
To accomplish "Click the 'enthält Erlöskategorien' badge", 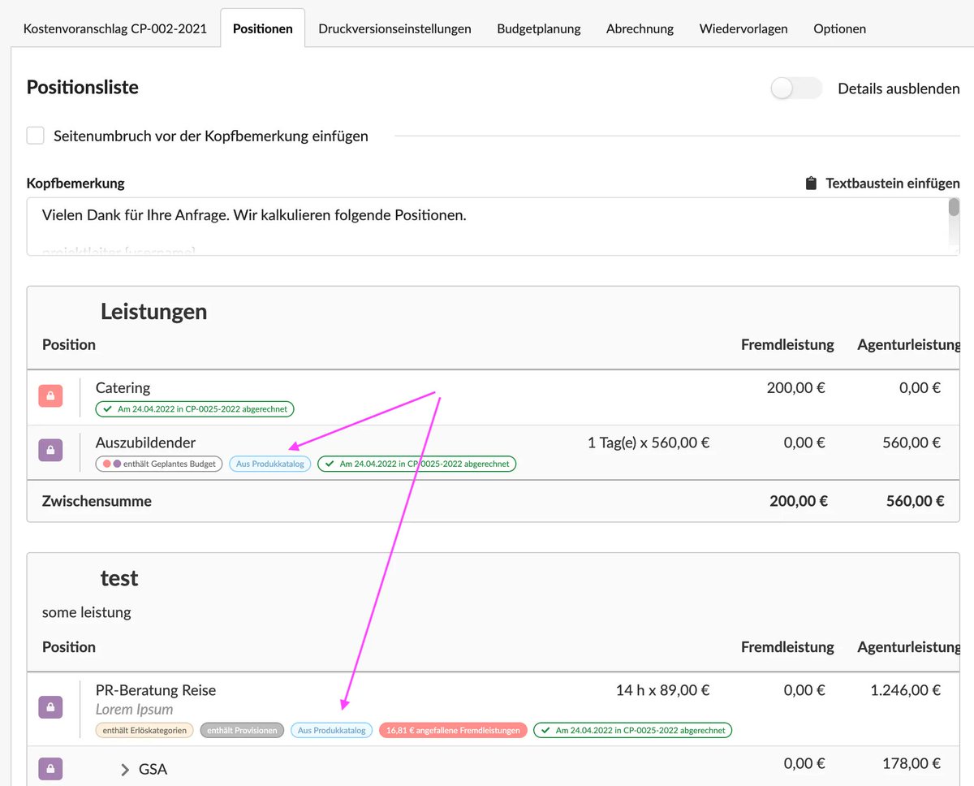I will tap(144, 730).
